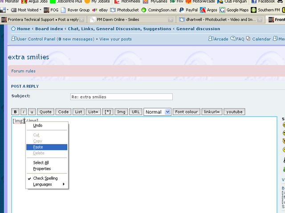
Task: Open the eBay bookmark icon
Action: coord(94,10)
